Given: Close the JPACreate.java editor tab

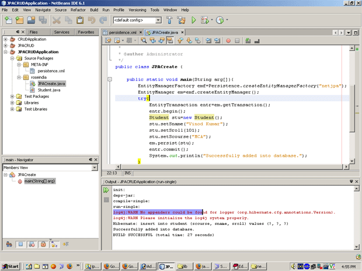Looking at the screenshot, I should coord(182,33).
